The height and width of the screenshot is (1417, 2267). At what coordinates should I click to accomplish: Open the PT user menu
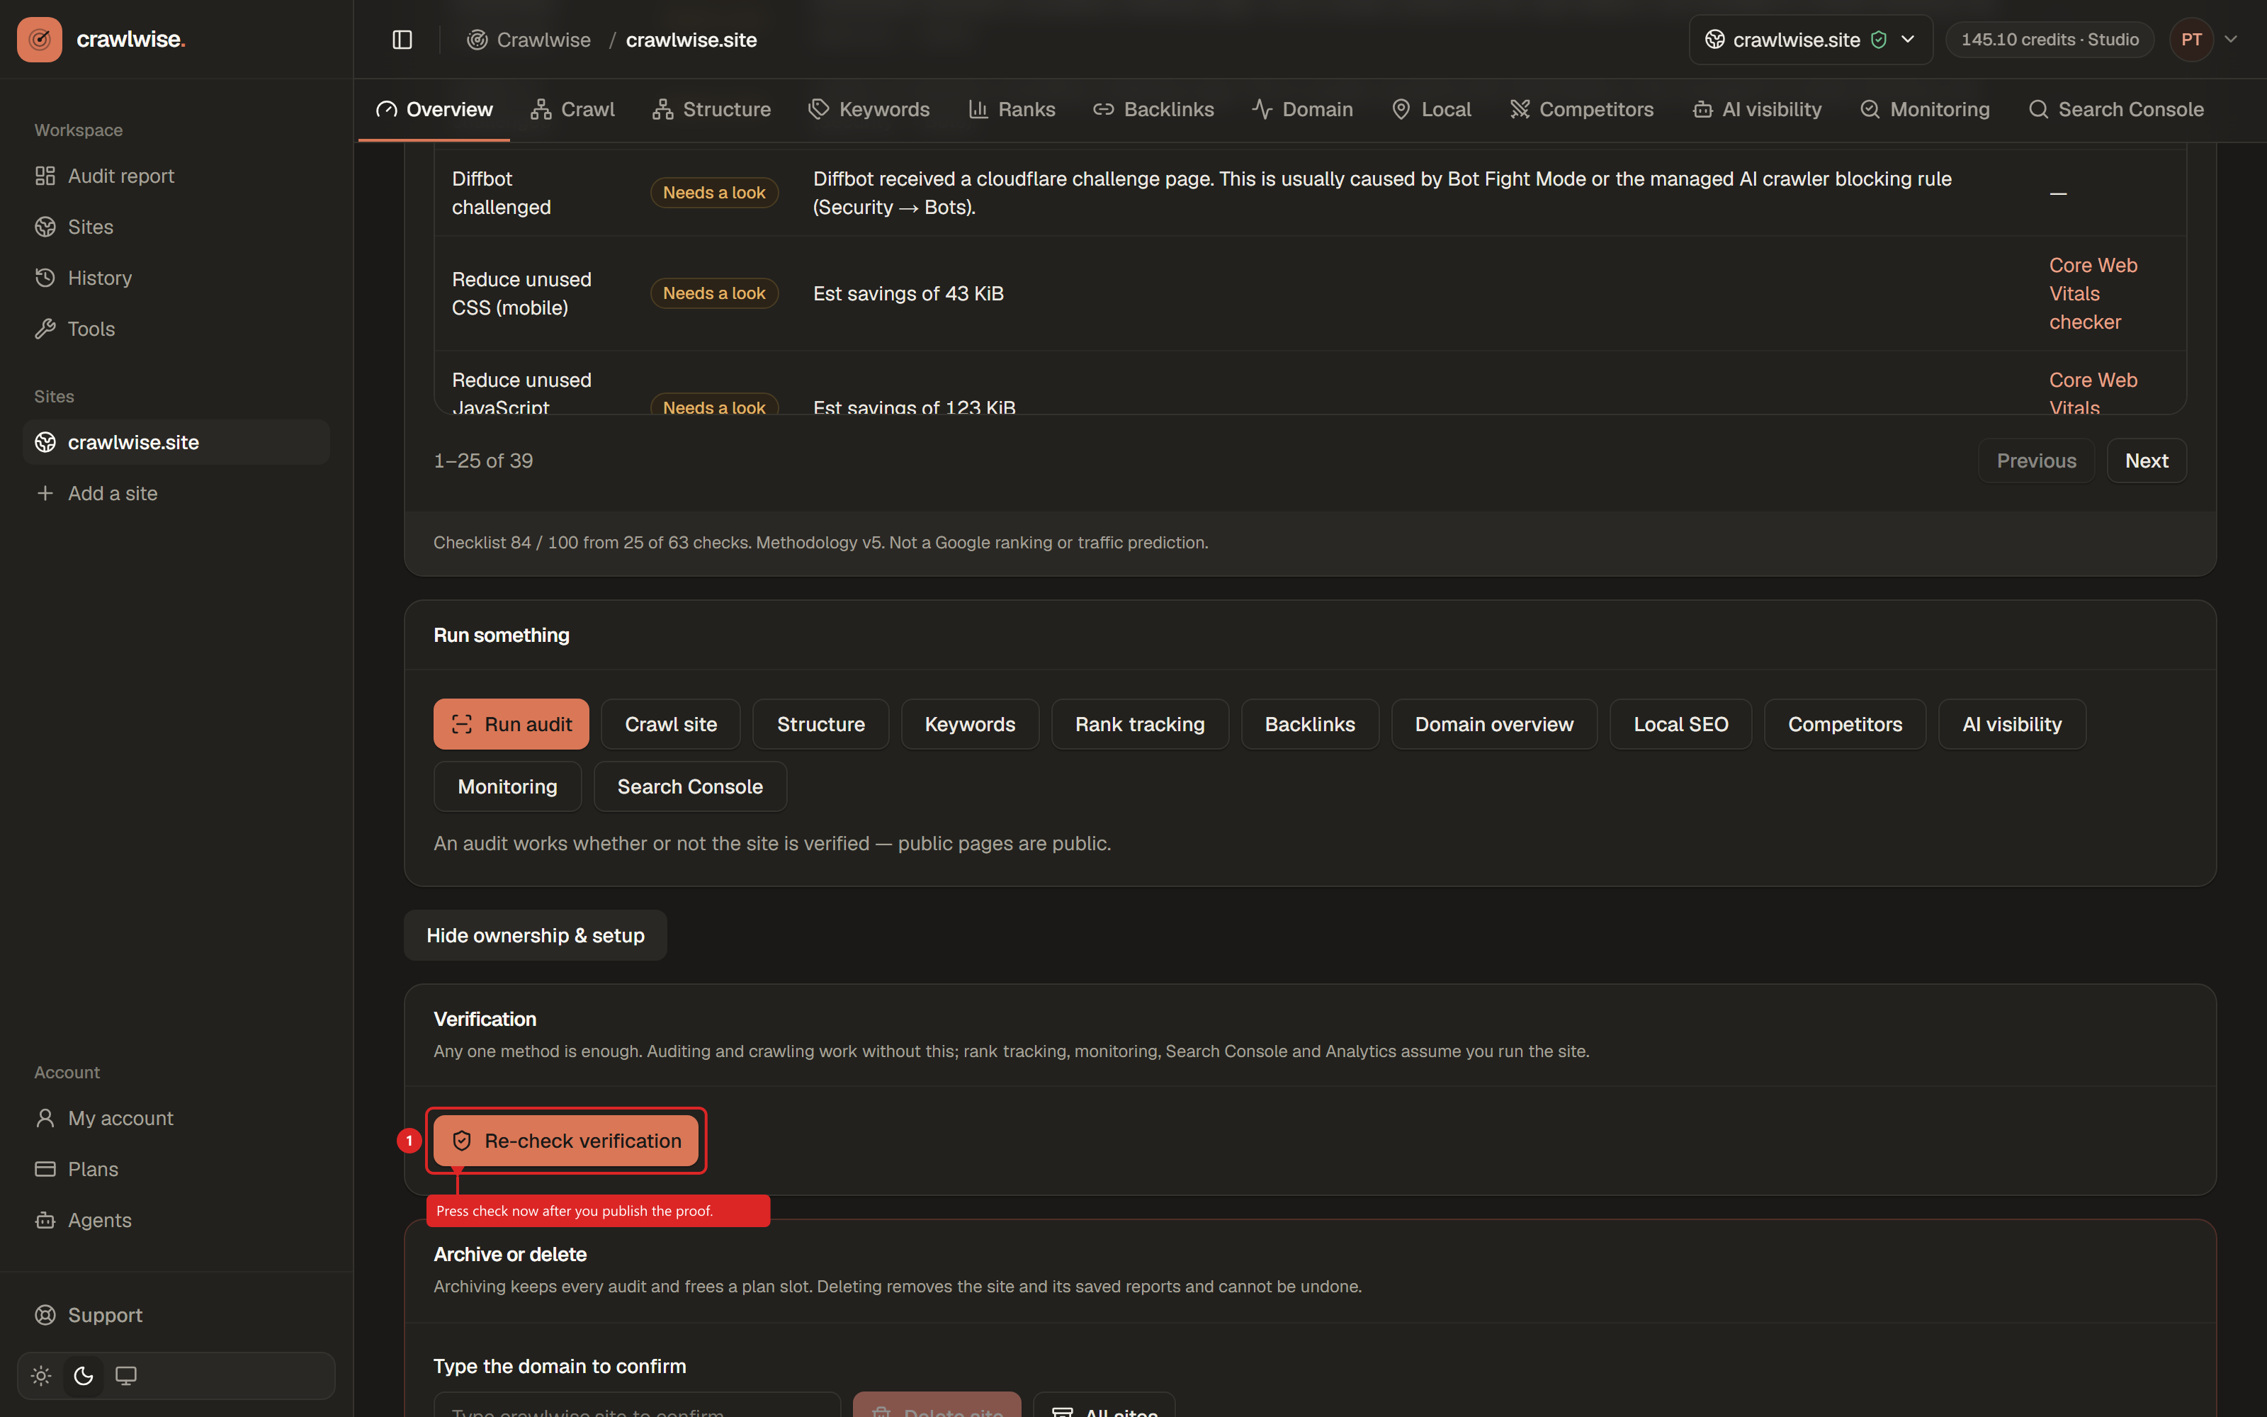[2205, 40]
